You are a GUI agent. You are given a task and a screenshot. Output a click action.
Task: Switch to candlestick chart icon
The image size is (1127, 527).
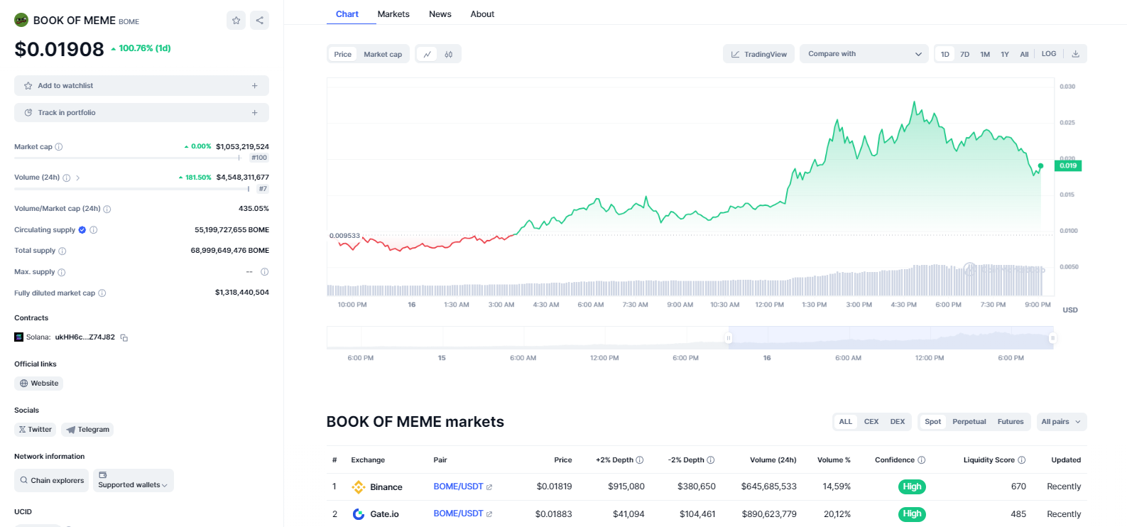449,54
